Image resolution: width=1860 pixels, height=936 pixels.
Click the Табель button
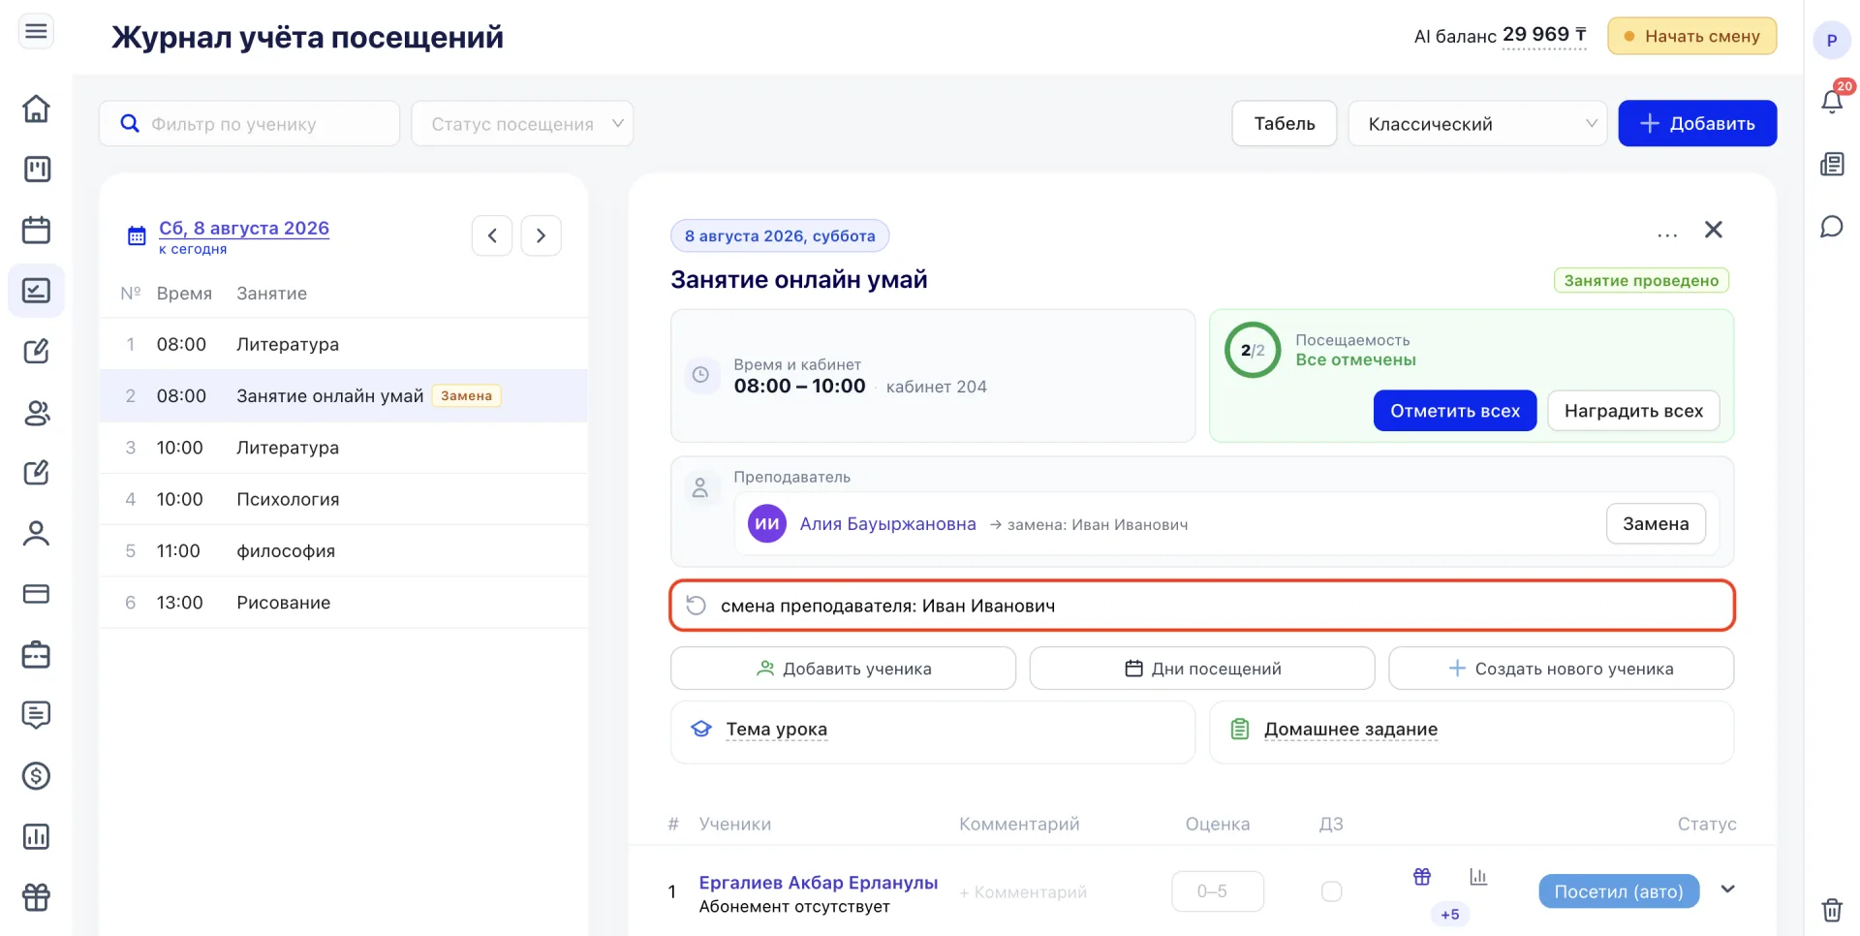coord(1285,124)
